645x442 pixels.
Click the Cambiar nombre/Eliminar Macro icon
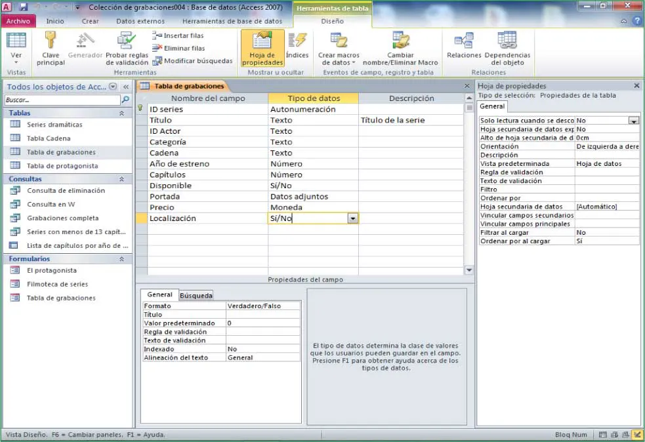(x=400, y=41)
